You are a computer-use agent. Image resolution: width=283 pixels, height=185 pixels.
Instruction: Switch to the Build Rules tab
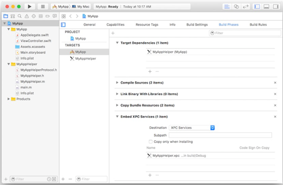(258, 25)
